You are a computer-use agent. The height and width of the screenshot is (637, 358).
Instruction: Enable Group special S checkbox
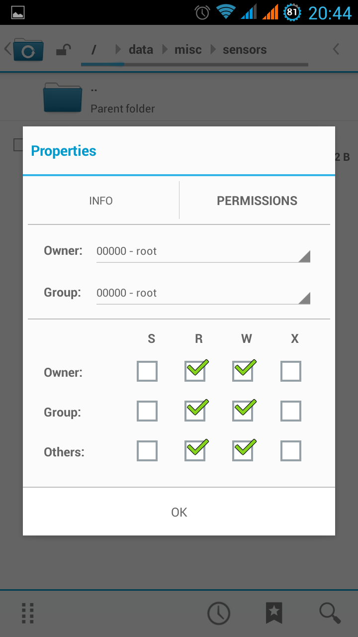pyautogui.click(x=147, y=411)
